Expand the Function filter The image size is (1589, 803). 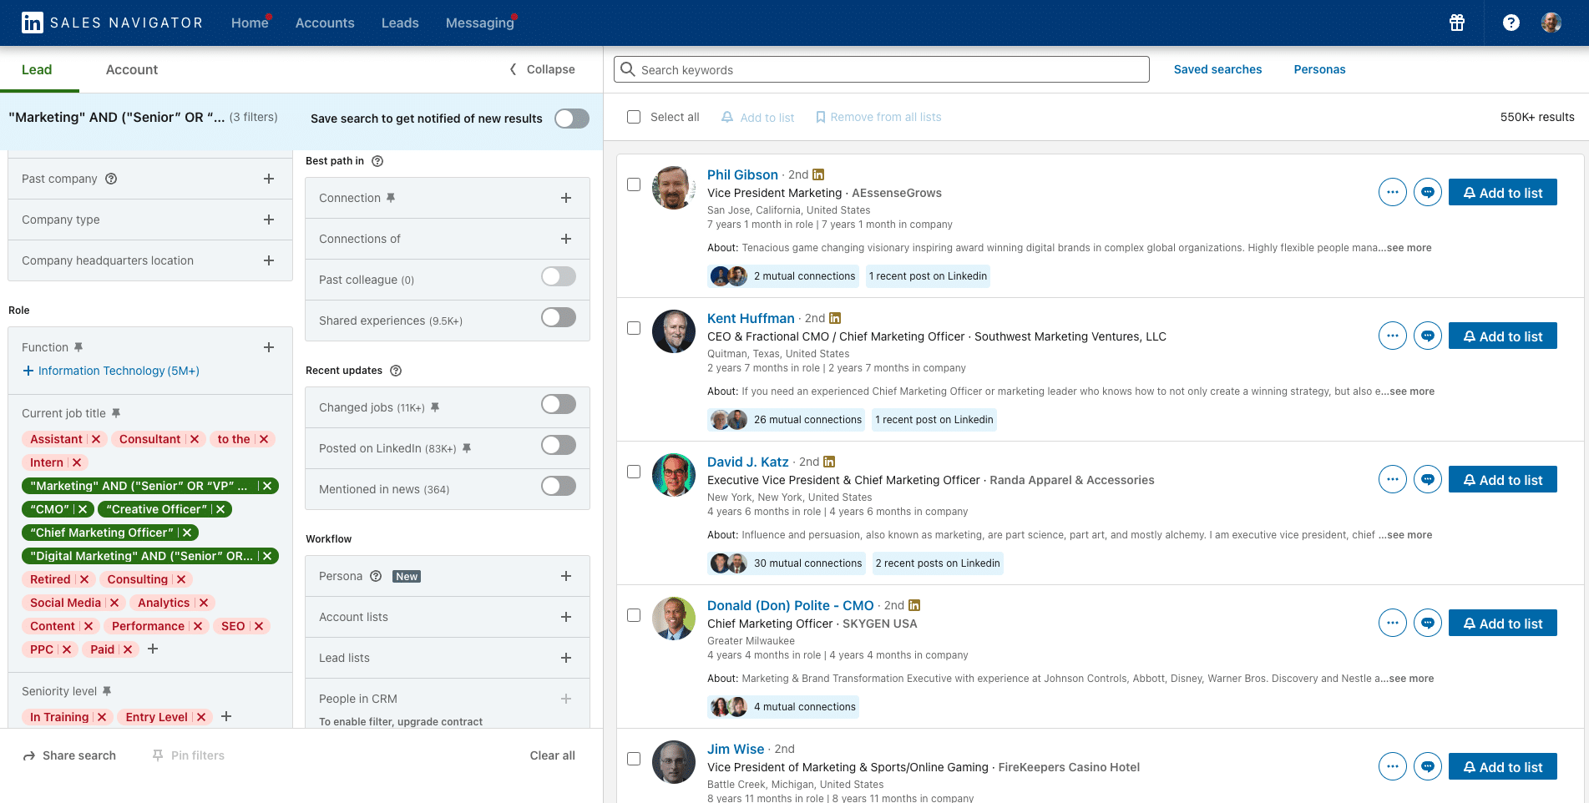[x=269, y=347]
